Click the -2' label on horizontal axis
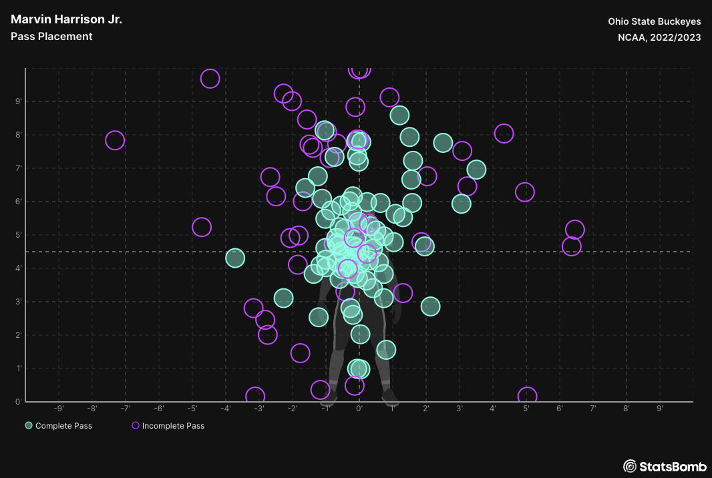The image size is (712, 478). pyautogui.click(x=293, y=409)
